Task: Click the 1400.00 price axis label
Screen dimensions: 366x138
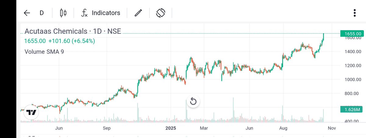Action: [x=353, y=52]
